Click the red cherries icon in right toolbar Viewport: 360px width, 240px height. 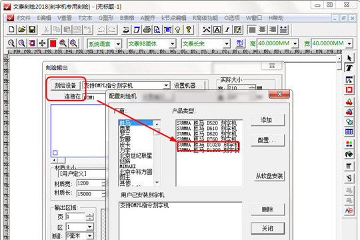point(349,101)
